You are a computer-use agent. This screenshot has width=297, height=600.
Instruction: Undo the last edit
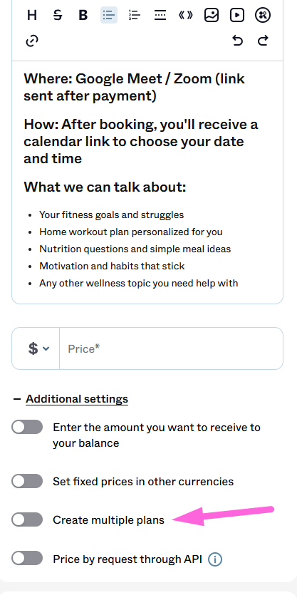237,41
